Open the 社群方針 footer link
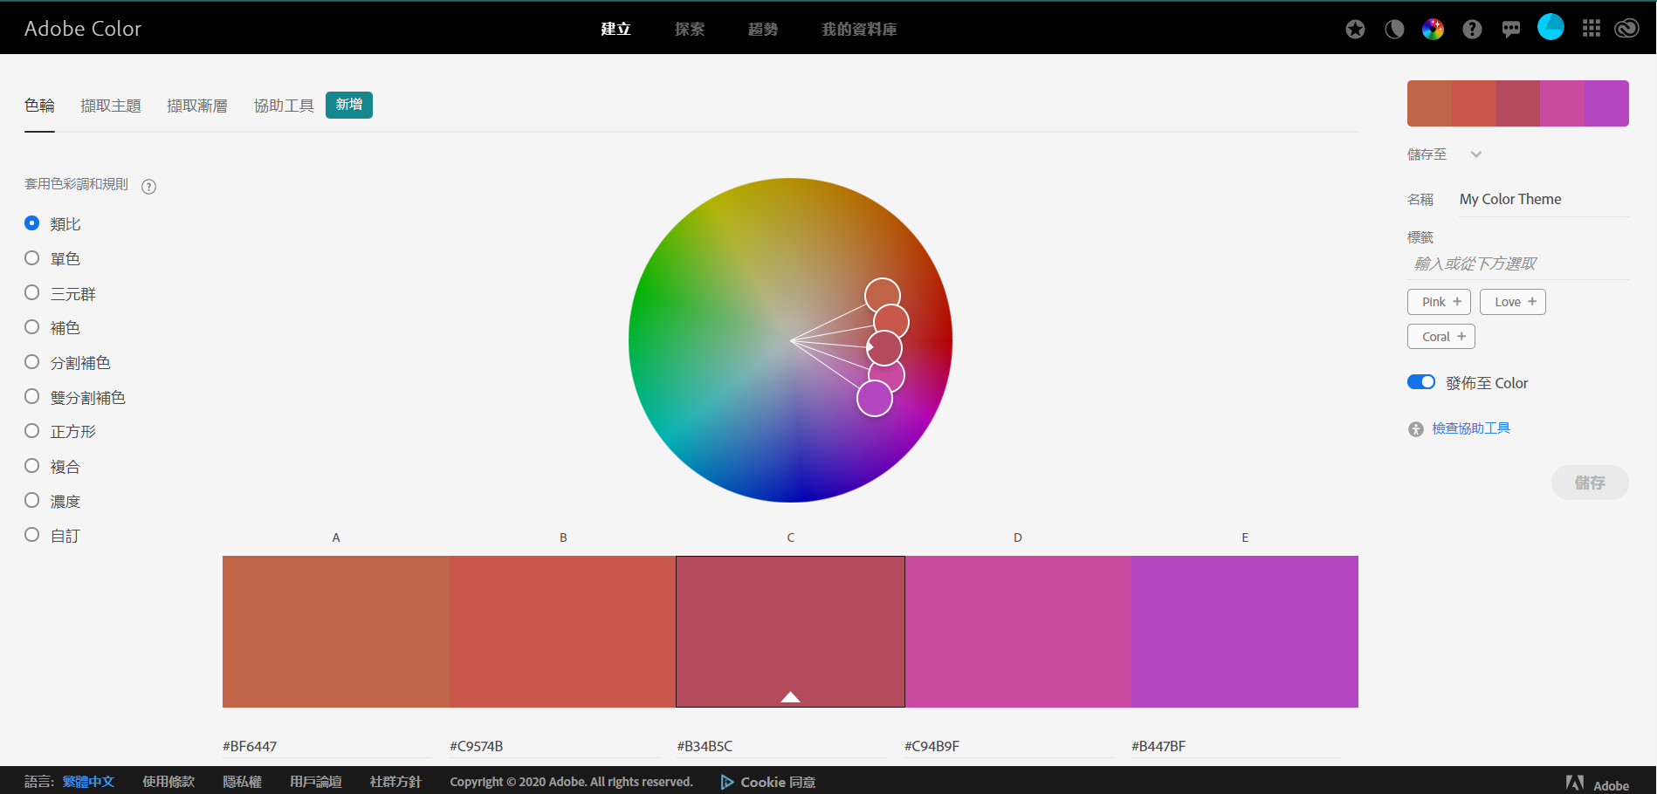 pos(395,782)
